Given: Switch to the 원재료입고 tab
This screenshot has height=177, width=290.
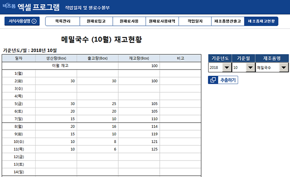Looking at the screenshot, I should [x=96, y=21].
